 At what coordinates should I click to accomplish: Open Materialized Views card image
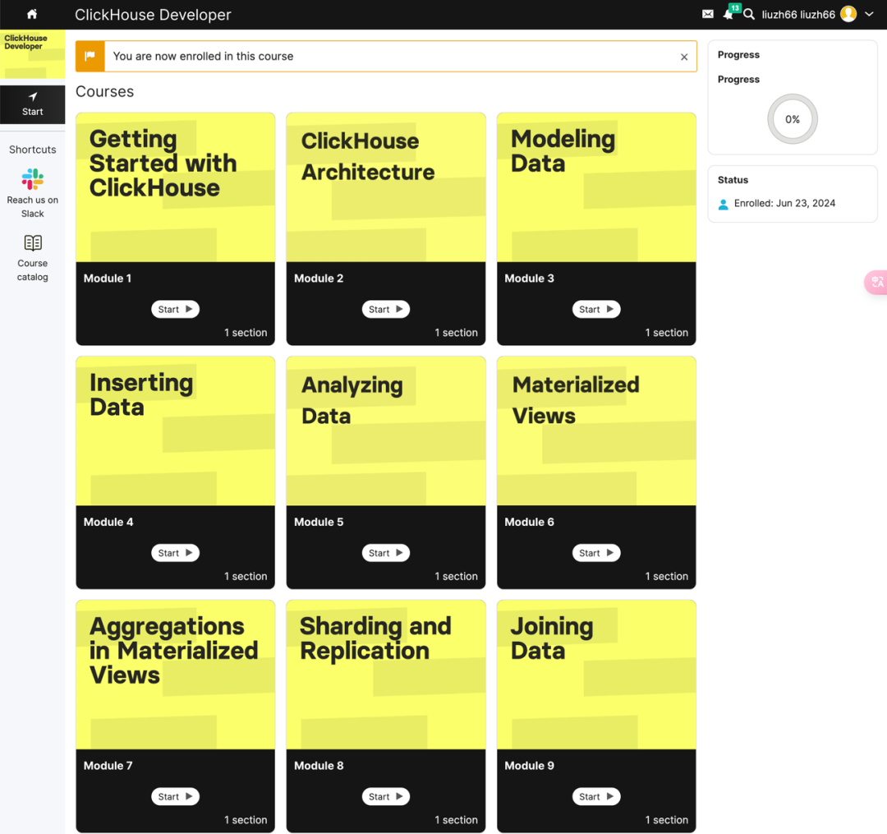(596, 431)
